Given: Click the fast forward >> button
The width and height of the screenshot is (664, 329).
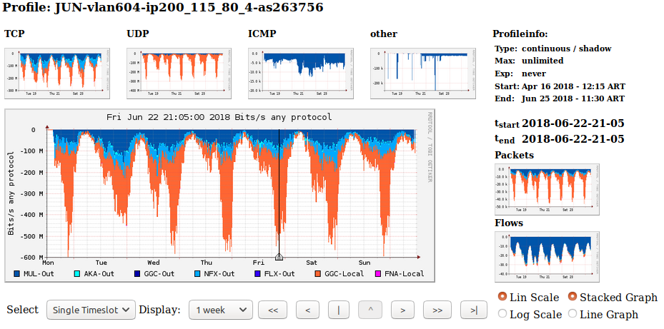Looking at the screenshot, I should [x=437, y=310].
